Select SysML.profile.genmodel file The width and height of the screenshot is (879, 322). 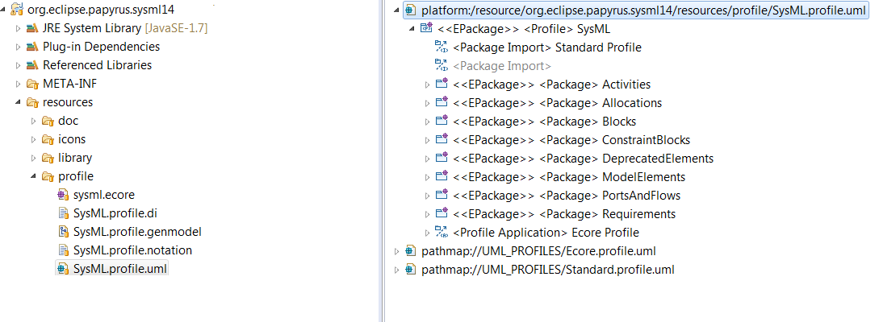137,232
